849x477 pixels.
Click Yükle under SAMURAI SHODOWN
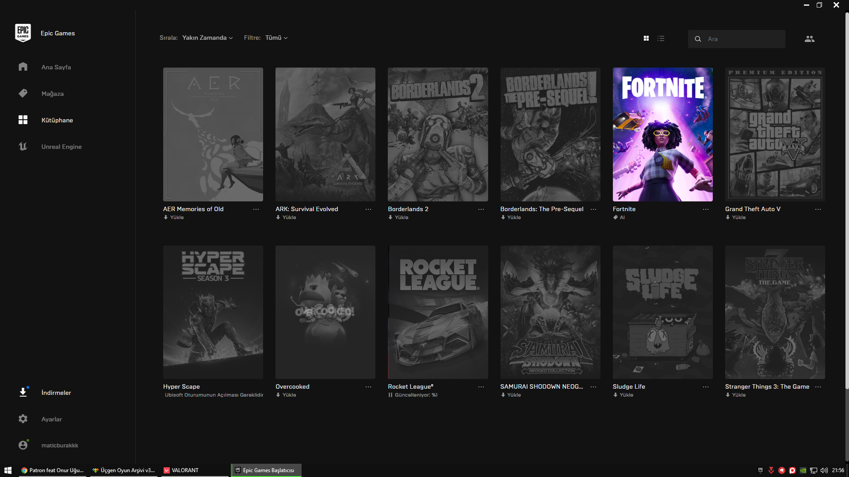(511, 395)
